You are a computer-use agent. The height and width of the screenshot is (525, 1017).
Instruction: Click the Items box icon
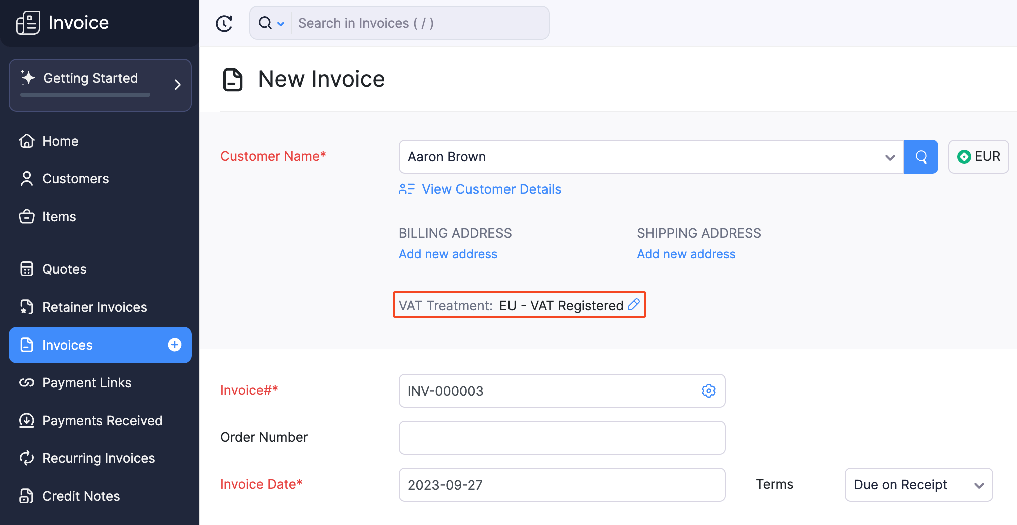(27, 216)
